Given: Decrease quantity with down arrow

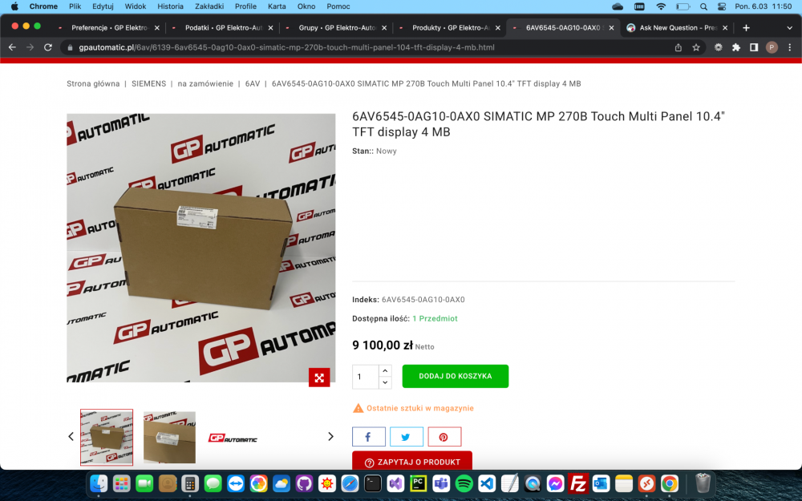Looking at the screenshot, I should 385,382.
